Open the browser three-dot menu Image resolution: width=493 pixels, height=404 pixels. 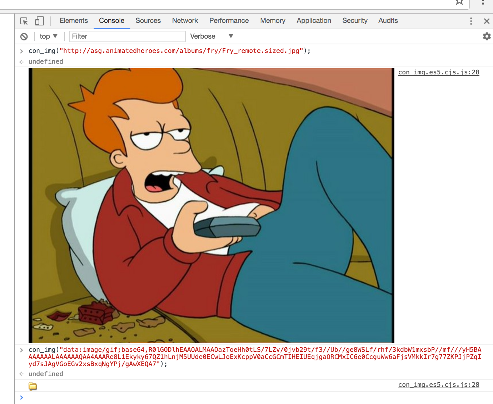(x=483, y=2)
